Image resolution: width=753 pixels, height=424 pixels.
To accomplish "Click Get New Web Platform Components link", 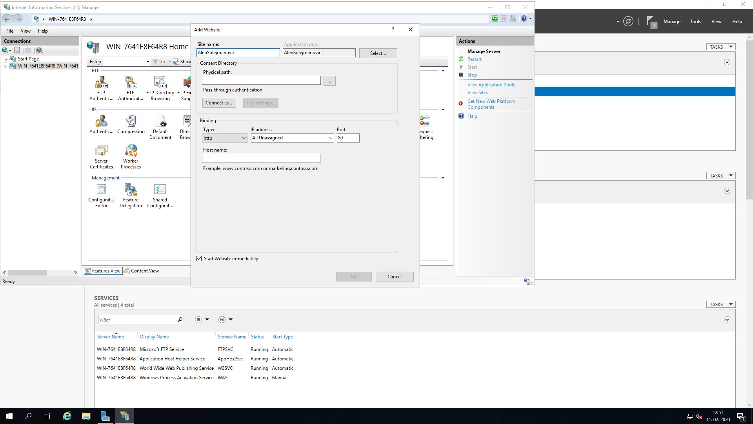I will (x=491, y=104).
